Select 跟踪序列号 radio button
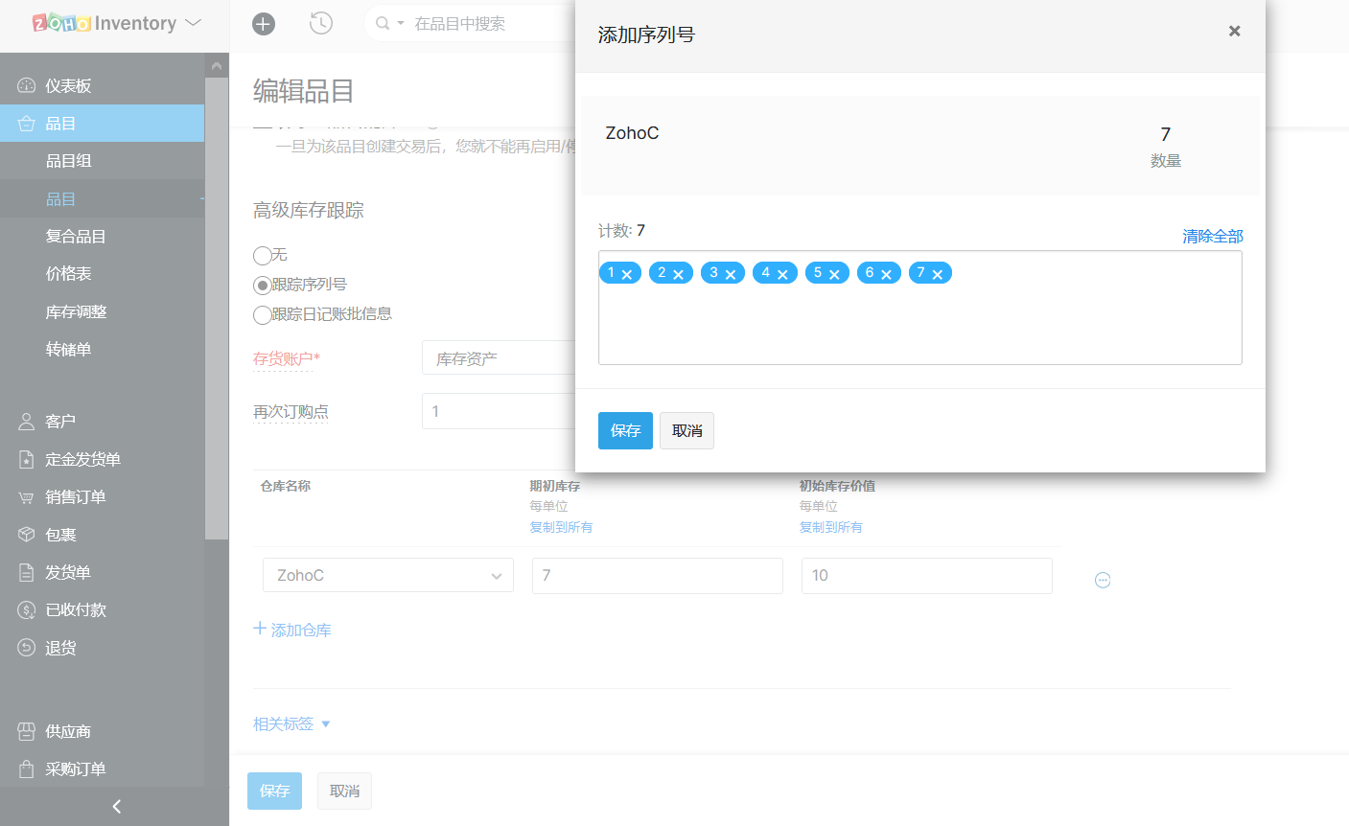 262,286
